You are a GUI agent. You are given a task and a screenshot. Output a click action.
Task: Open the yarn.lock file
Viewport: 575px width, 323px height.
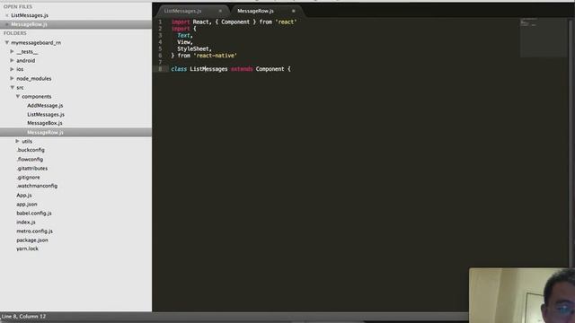[27, 249]
